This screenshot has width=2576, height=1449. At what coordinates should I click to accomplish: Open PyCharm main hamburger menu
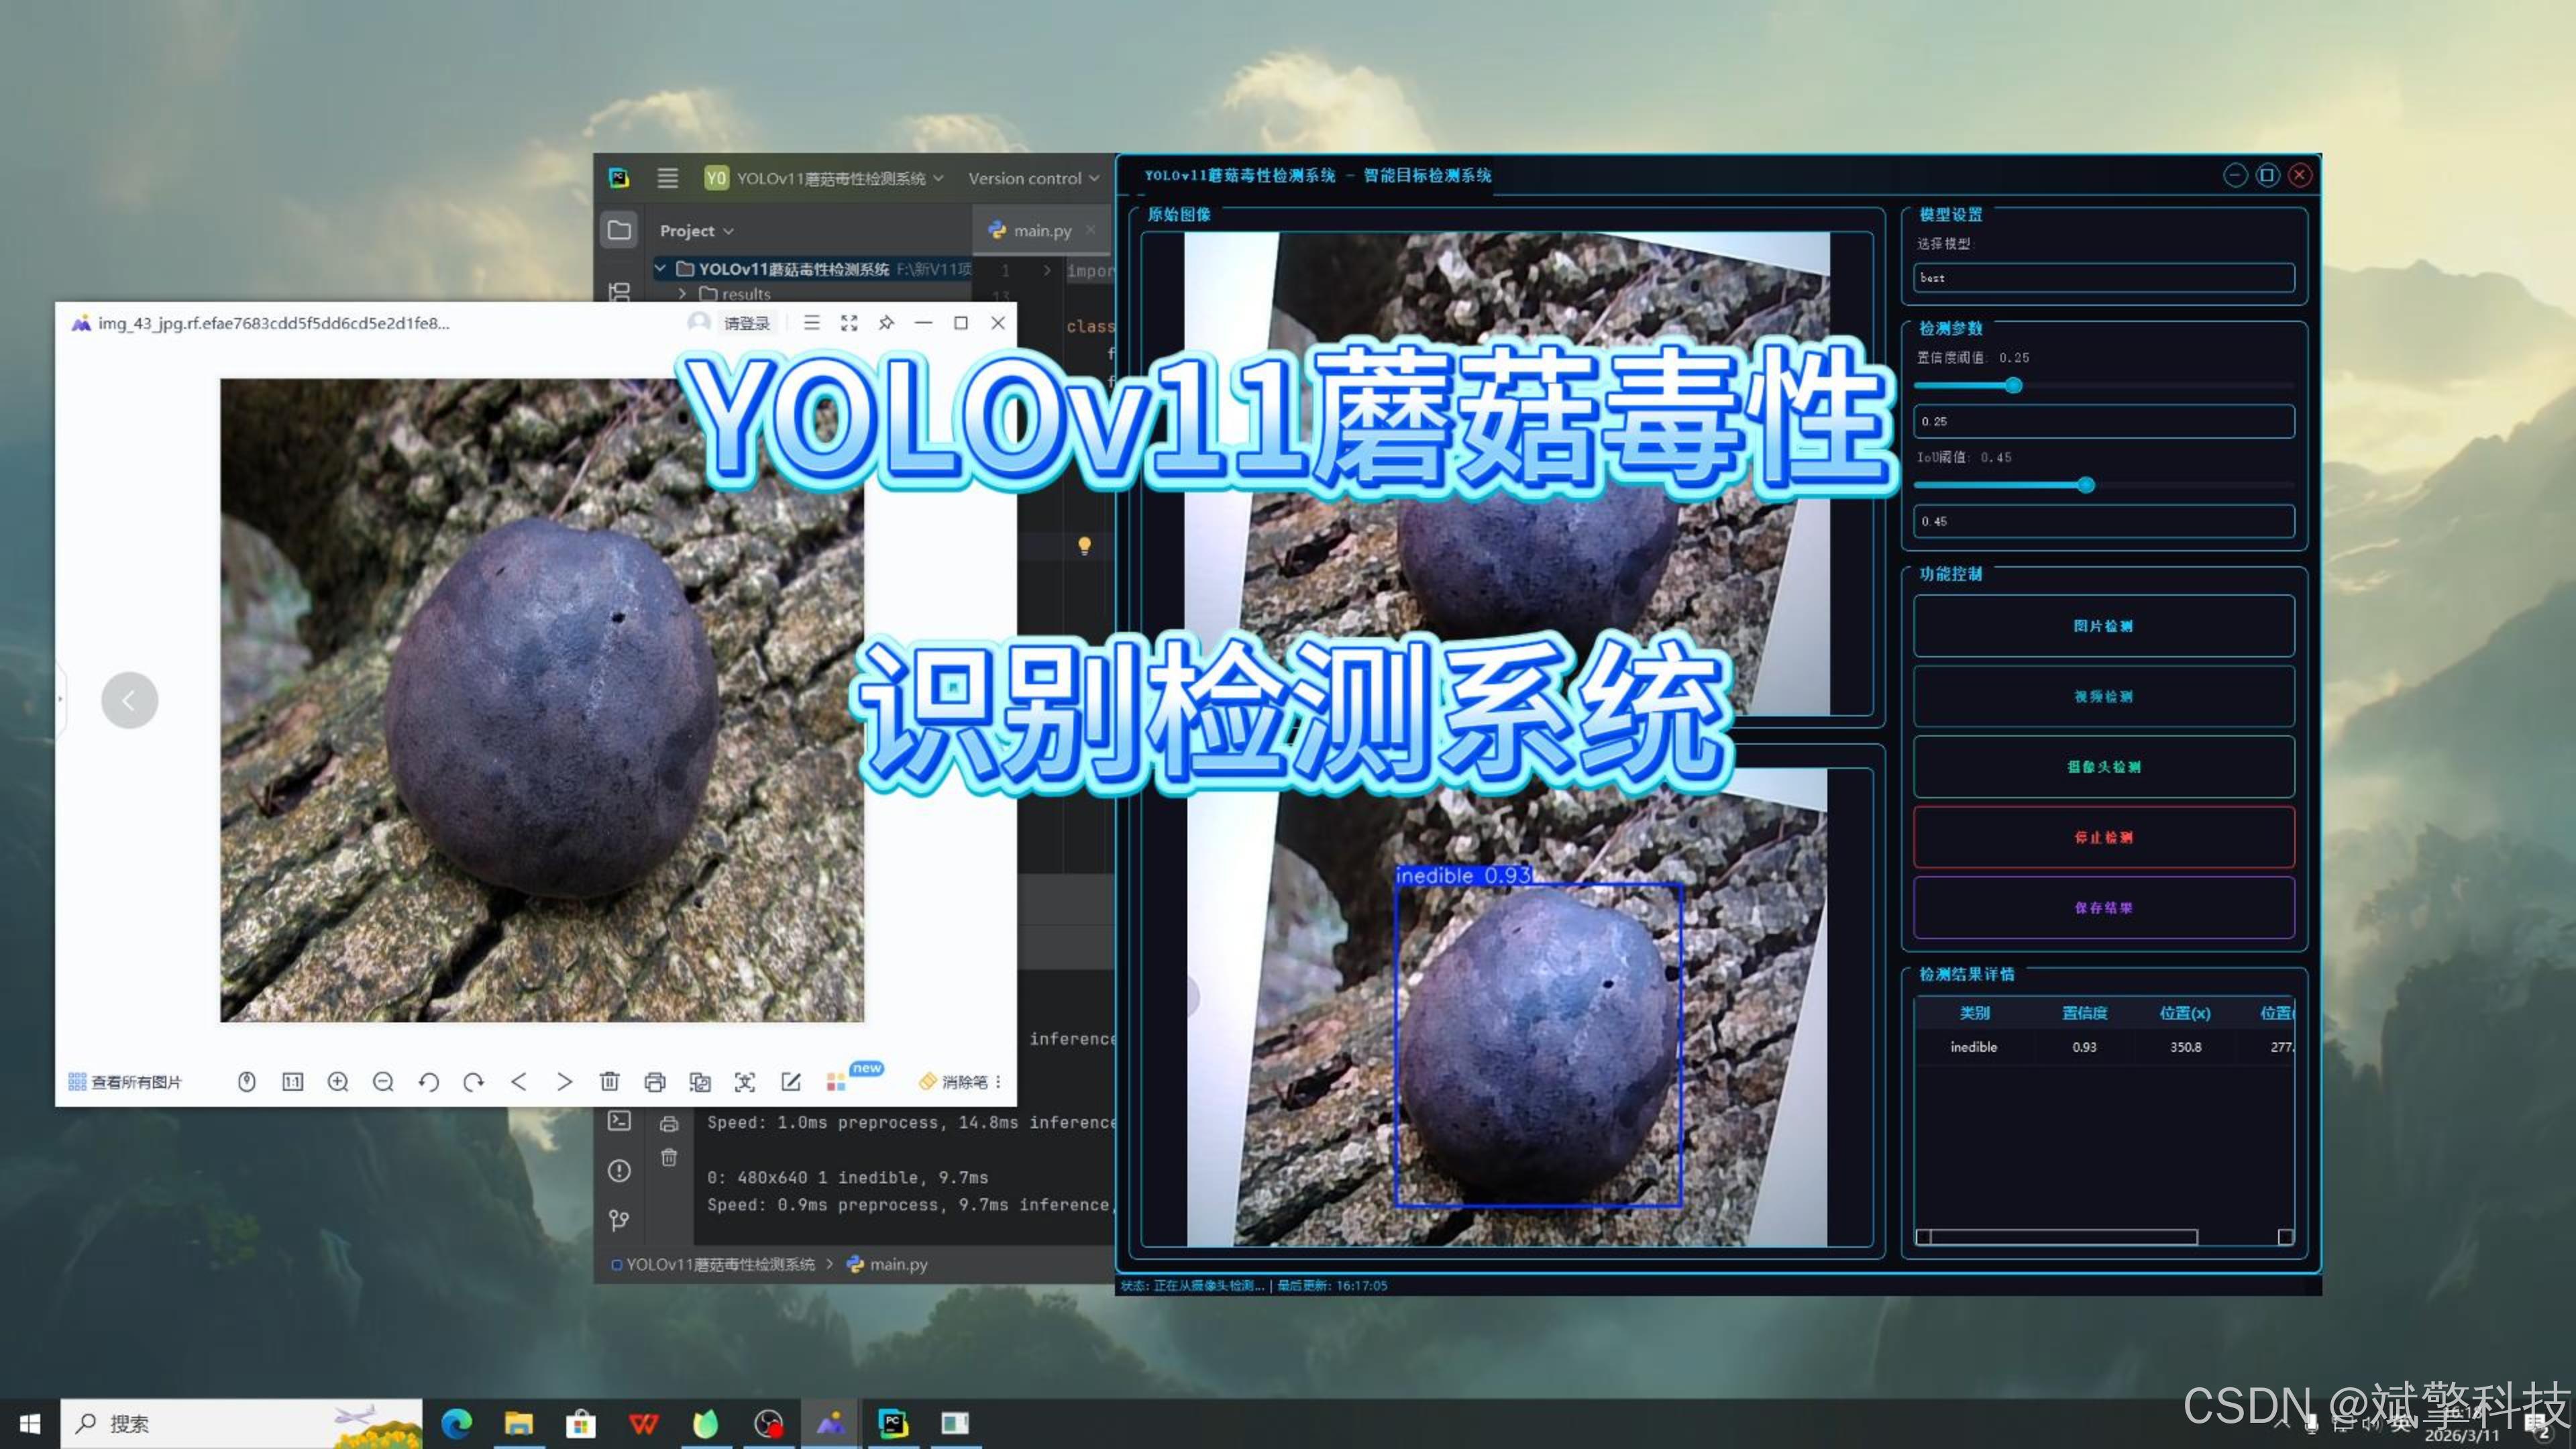(x=667, y=178)
